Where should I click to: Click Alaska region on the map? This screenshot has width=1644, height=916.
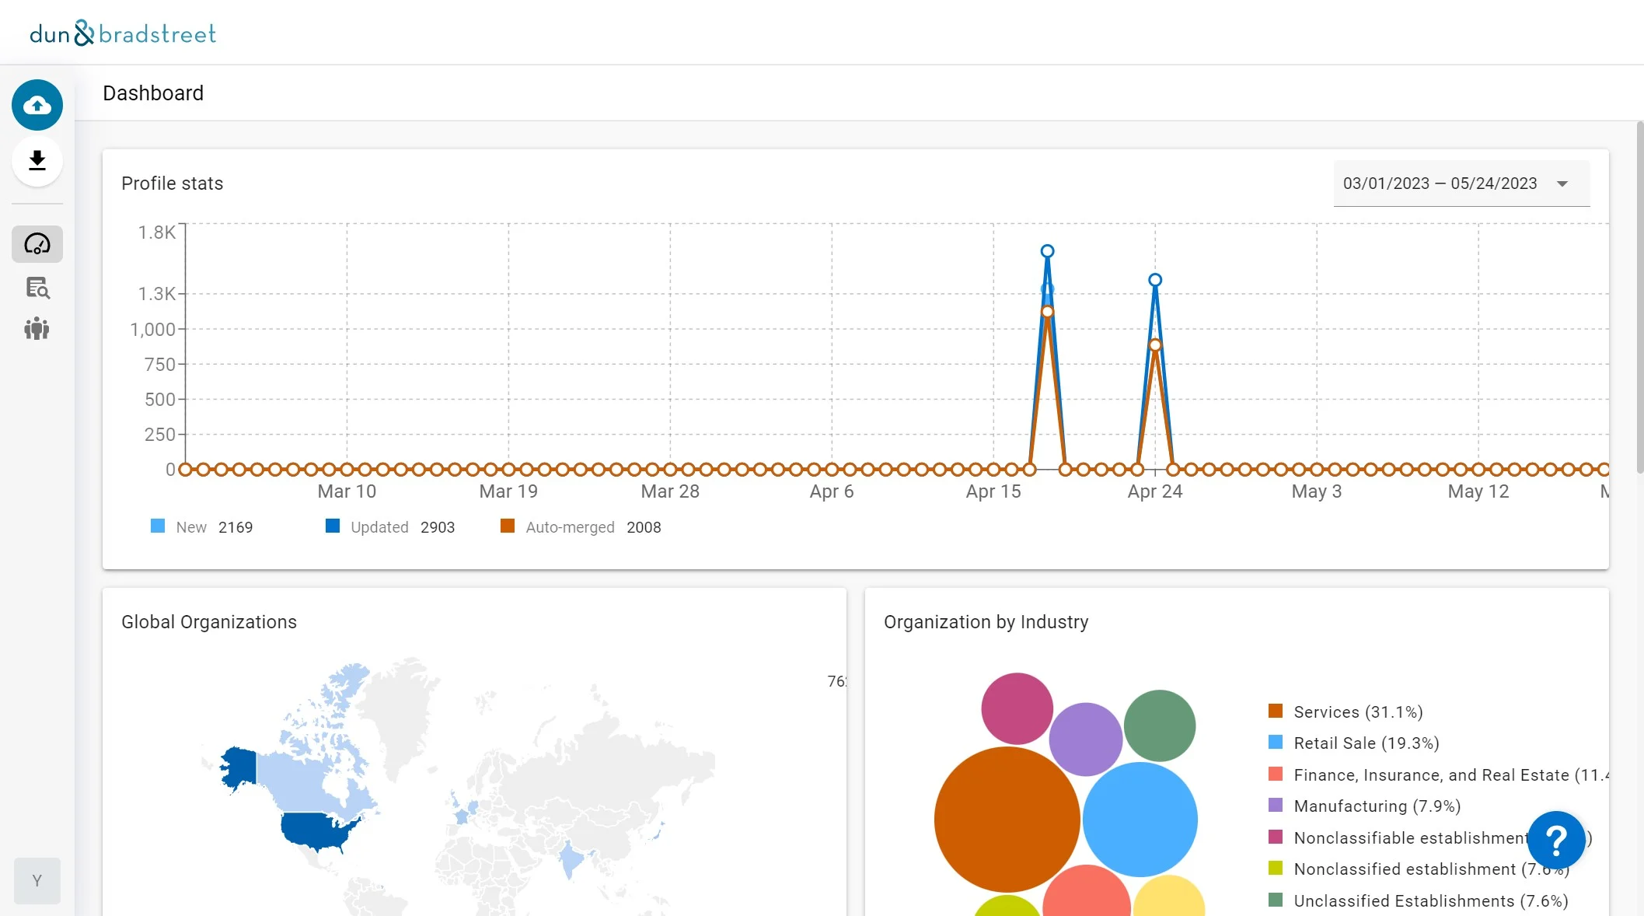pos(239,767)
